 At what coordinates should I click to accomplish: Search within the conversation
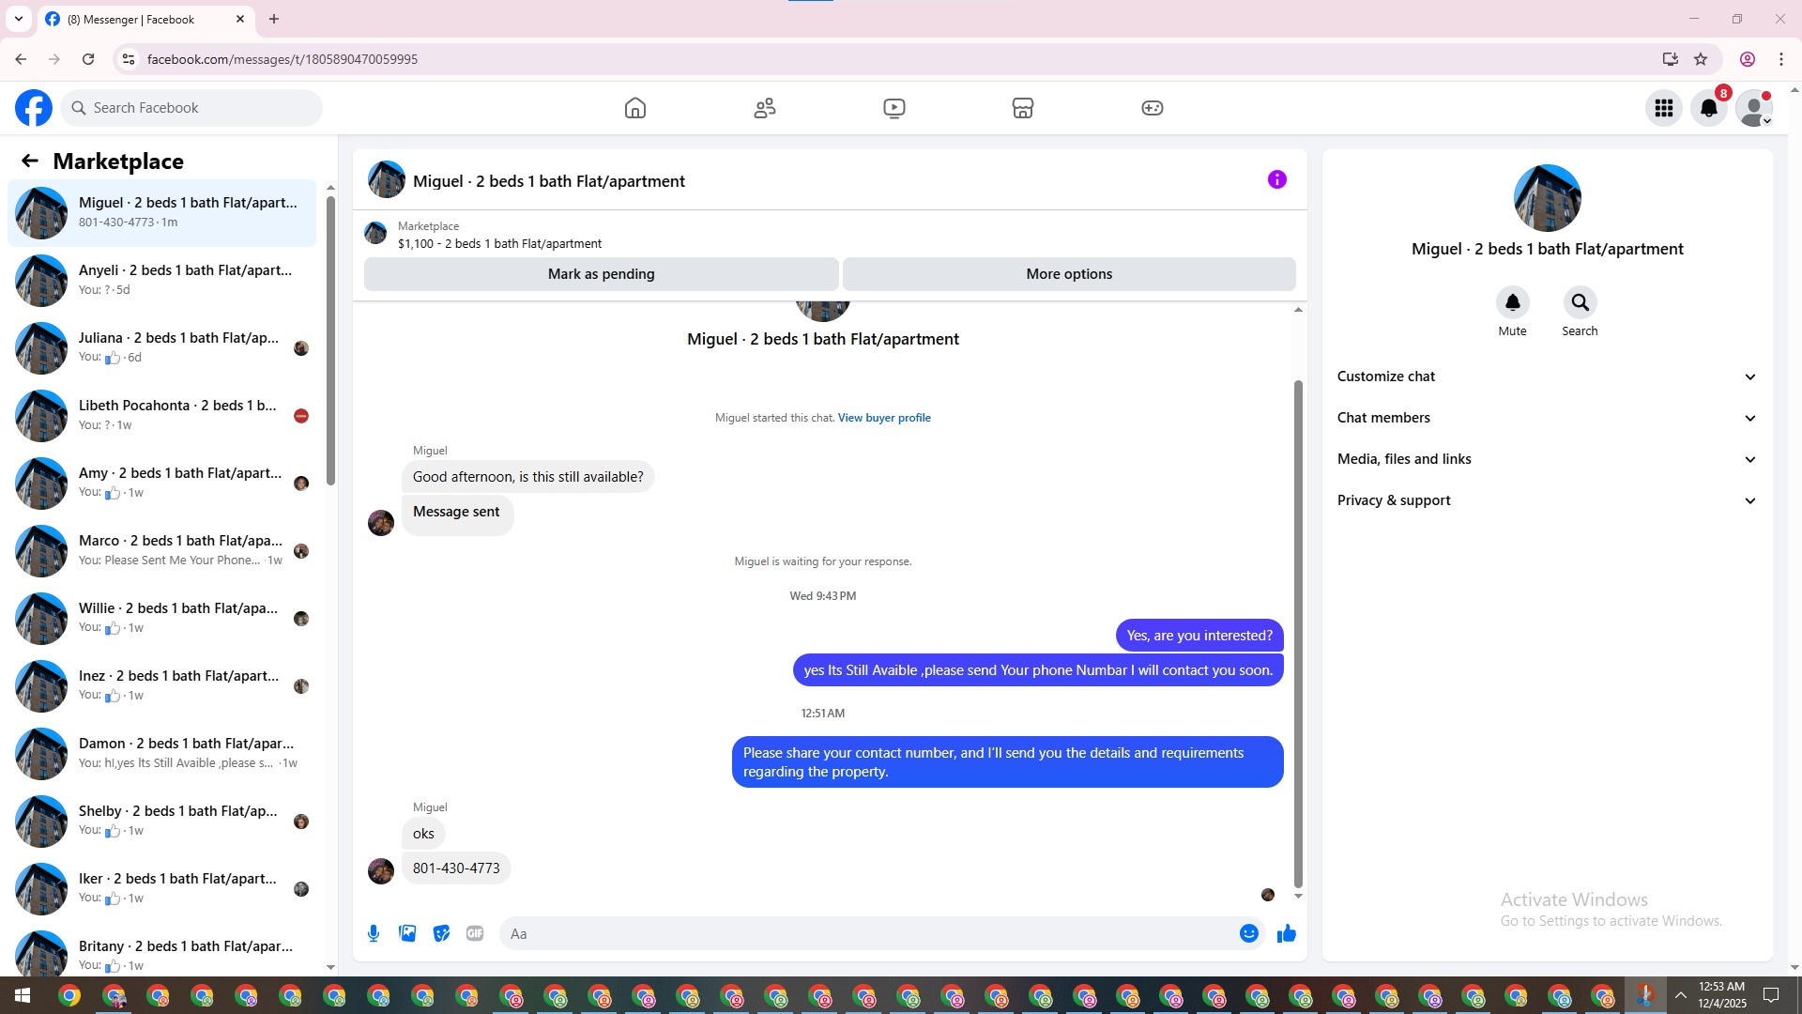coord(1580,303)
